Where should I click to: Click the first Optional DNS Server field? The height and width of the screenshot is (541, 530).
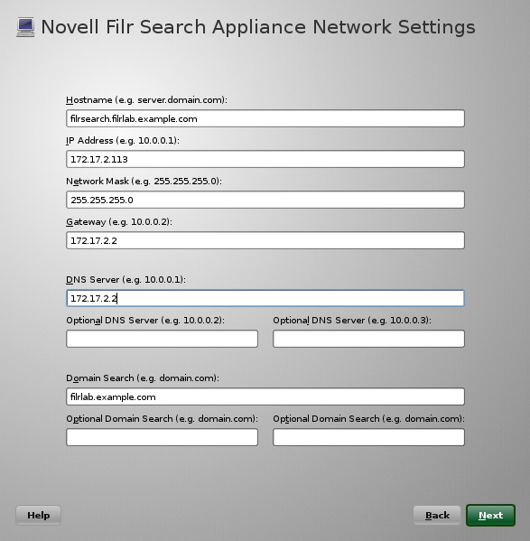coord(162,339)
